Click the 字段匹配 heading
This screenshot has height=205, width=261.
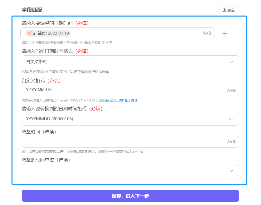[x=32, y=10]
